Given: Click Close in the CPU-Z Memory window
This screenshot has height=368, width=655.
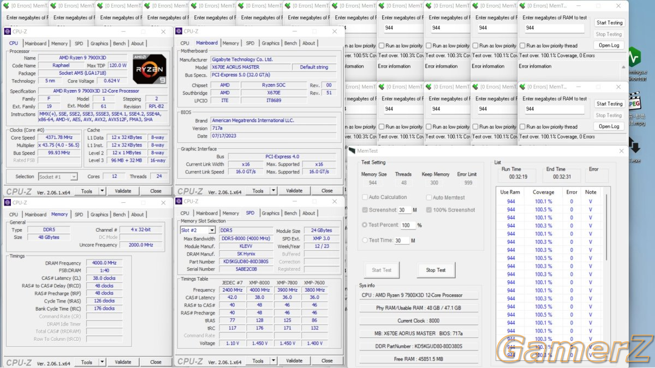Looking at the screenshot, I should pyautogui.click(x=156, y=362).
